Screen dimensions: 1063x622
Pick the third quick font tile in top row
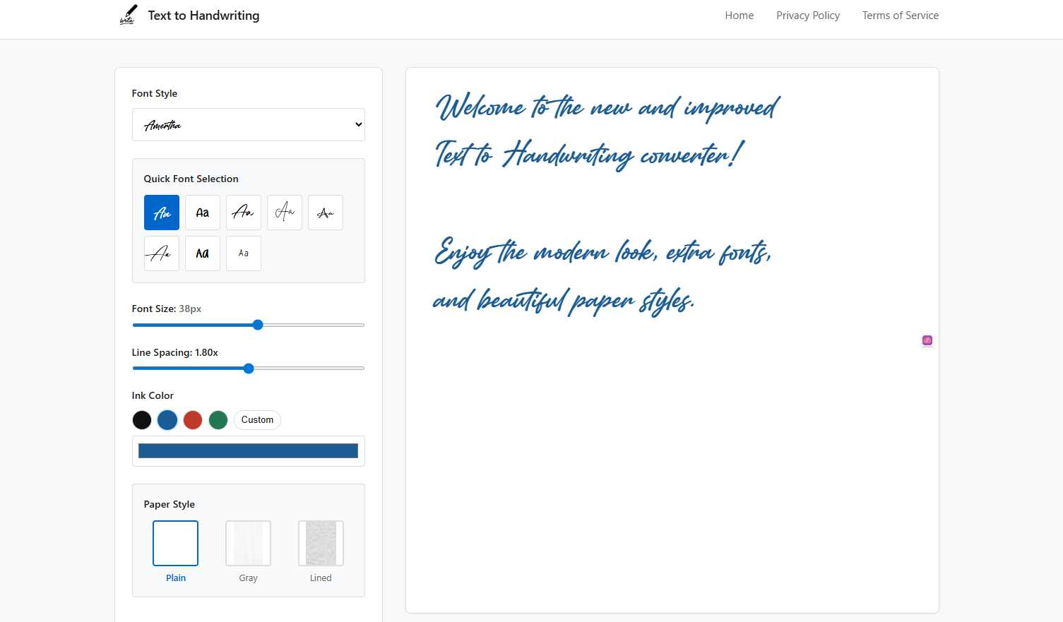pos(244,213)
